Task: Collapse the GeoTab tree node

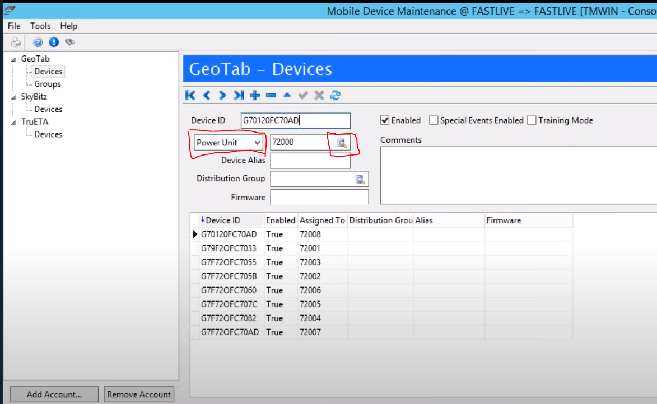Action: [13, 59]
